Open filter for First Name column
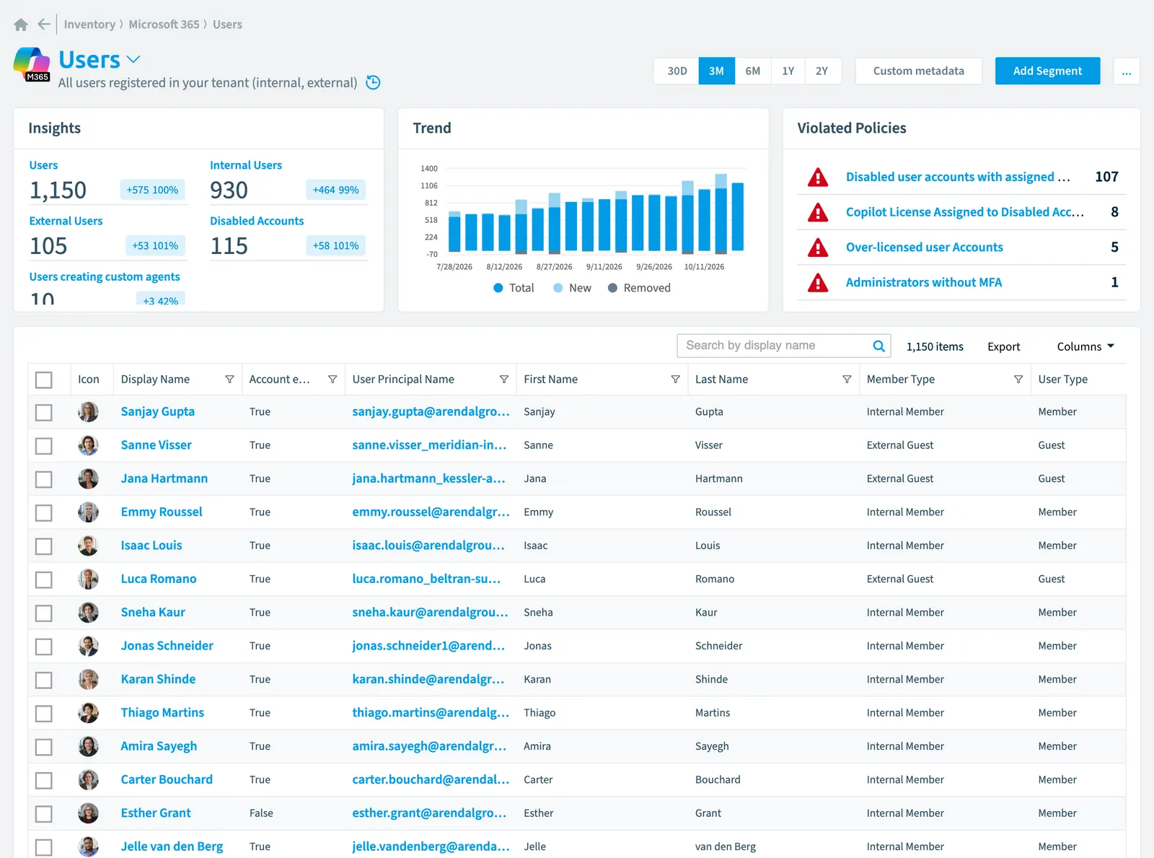 (x=676, y=380)
